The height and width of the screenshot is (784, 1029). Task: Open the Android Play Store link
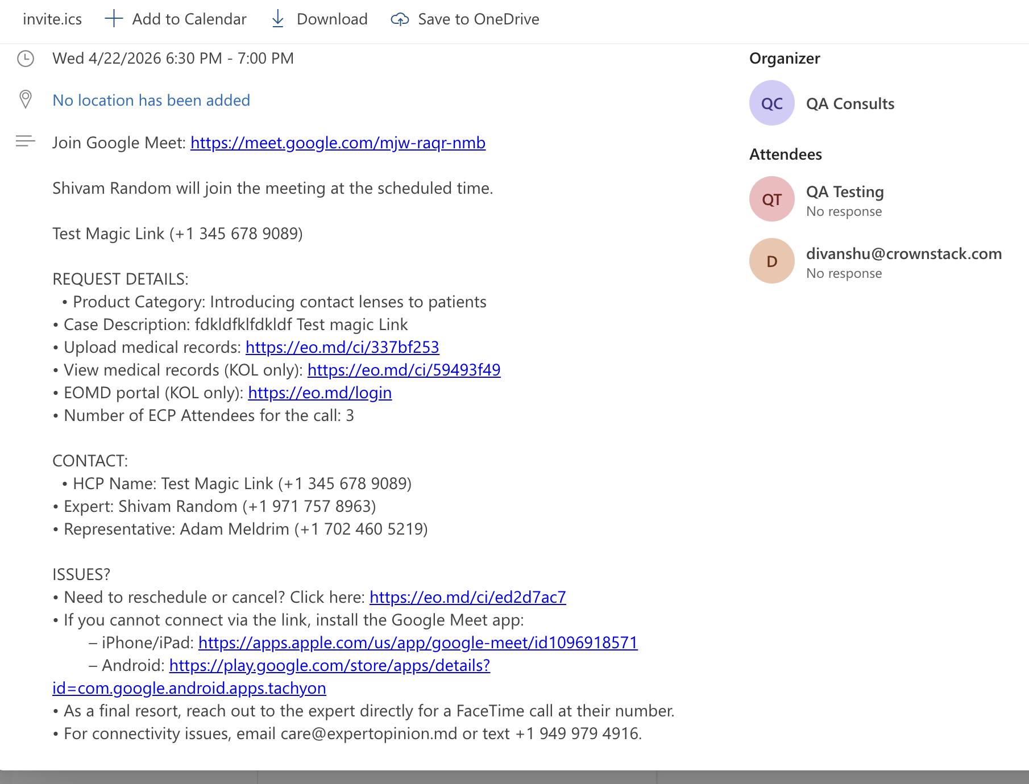(x=330, y=665)
